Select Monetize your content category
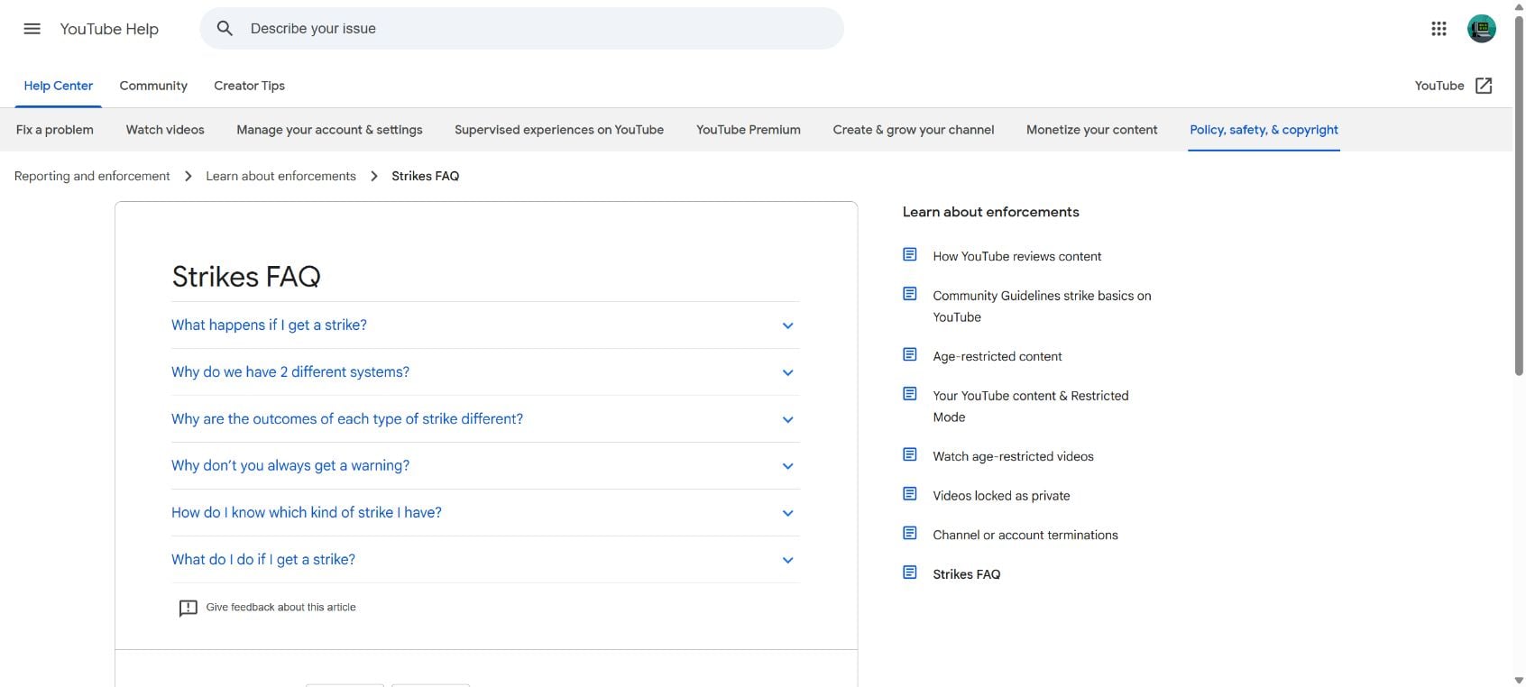Viewport: 1526px width, 687px height. tap(1092, 130)
